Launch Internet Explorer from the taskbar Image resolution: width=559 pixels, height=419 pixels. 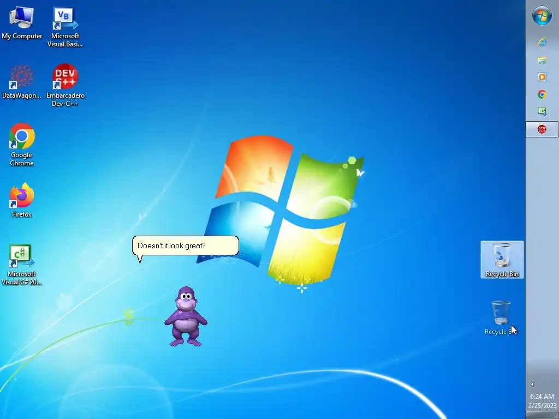coord(542,42)
